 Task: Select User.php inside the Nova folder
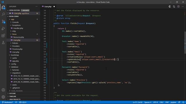[24, 40]
